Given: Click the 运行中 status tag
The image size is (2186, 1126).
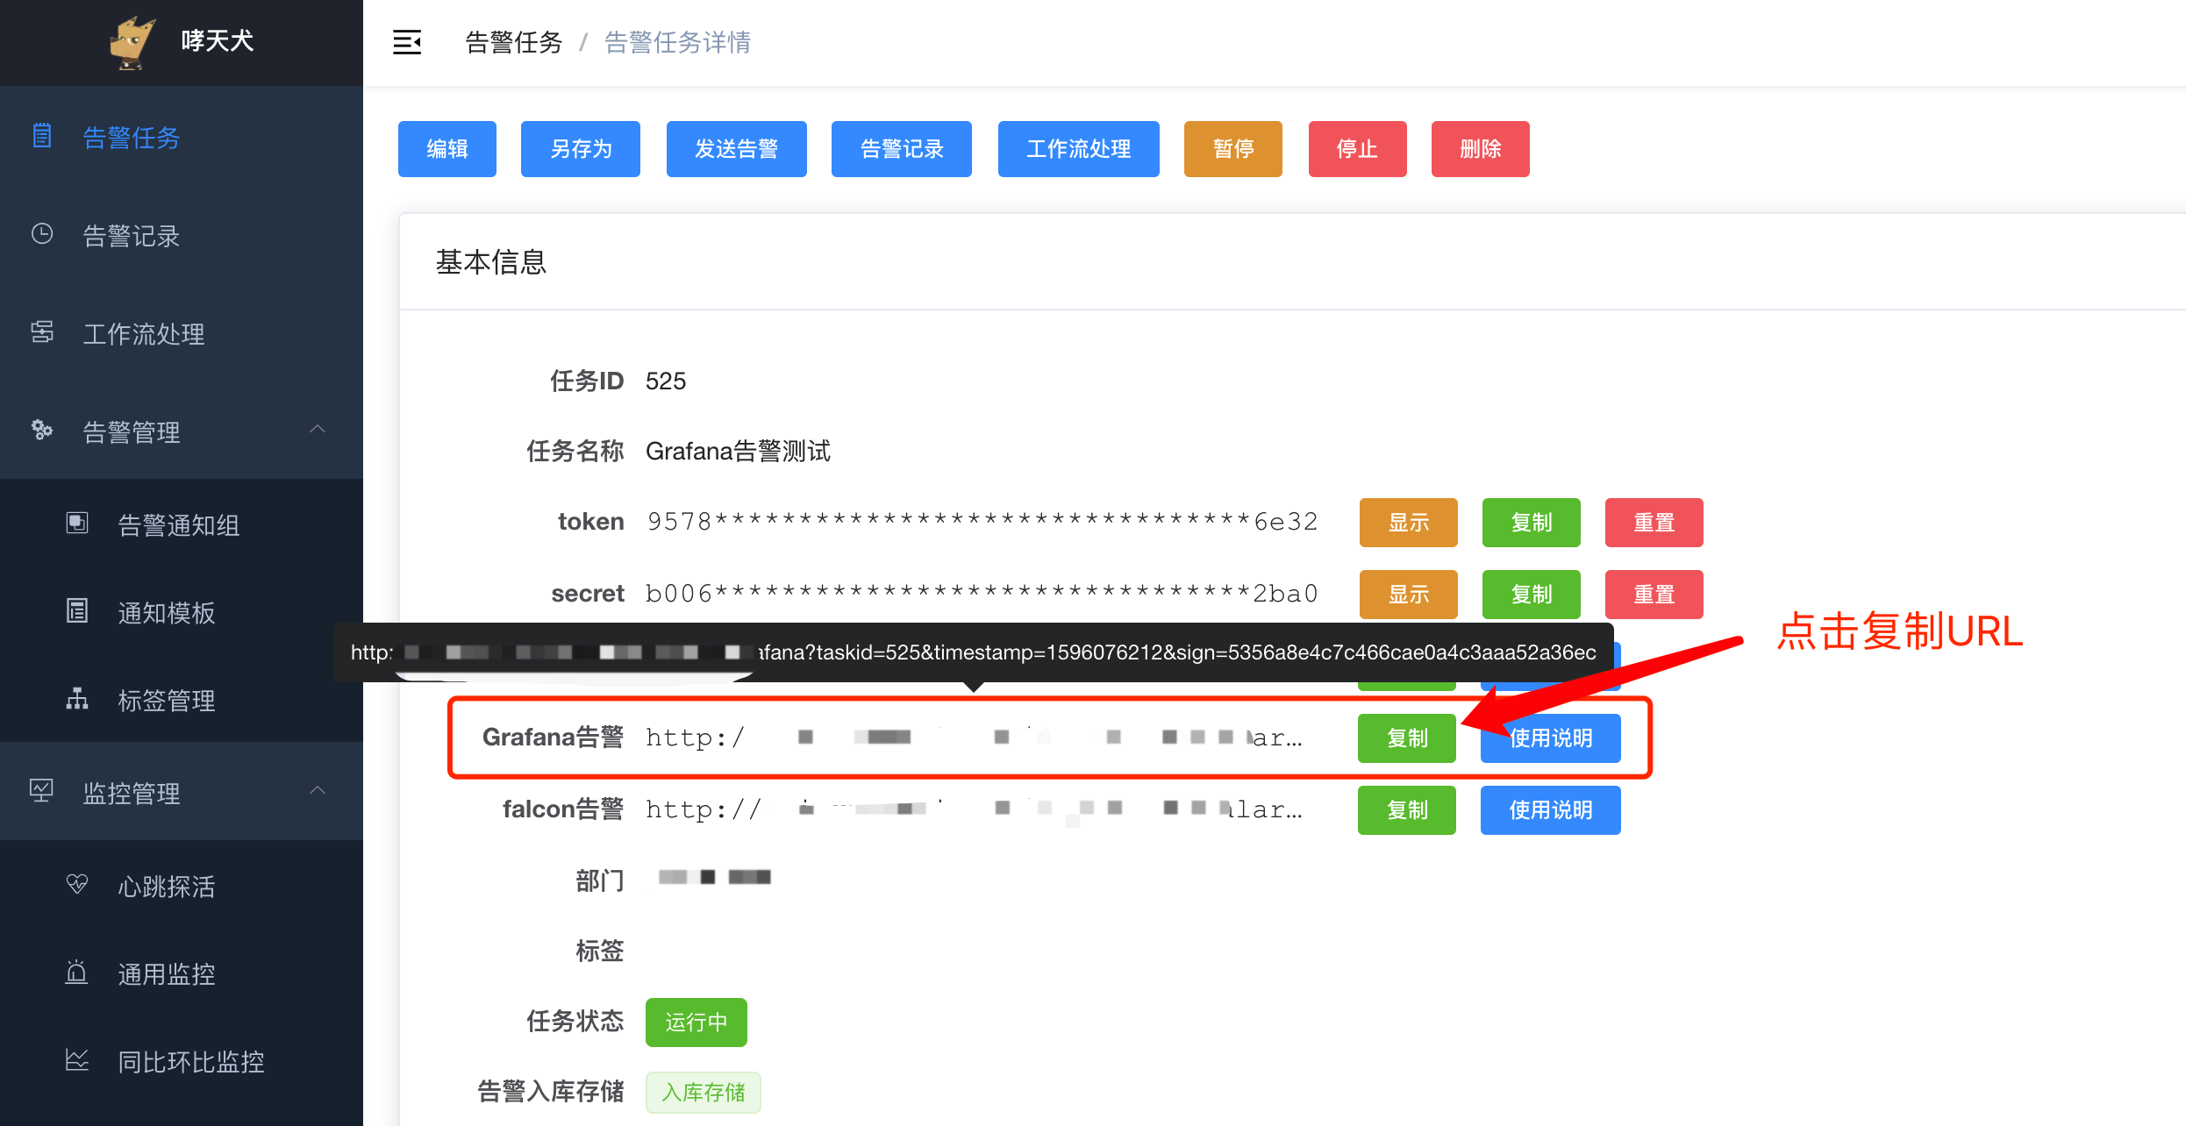Looking at the screenshot, I should (697, 1023).
